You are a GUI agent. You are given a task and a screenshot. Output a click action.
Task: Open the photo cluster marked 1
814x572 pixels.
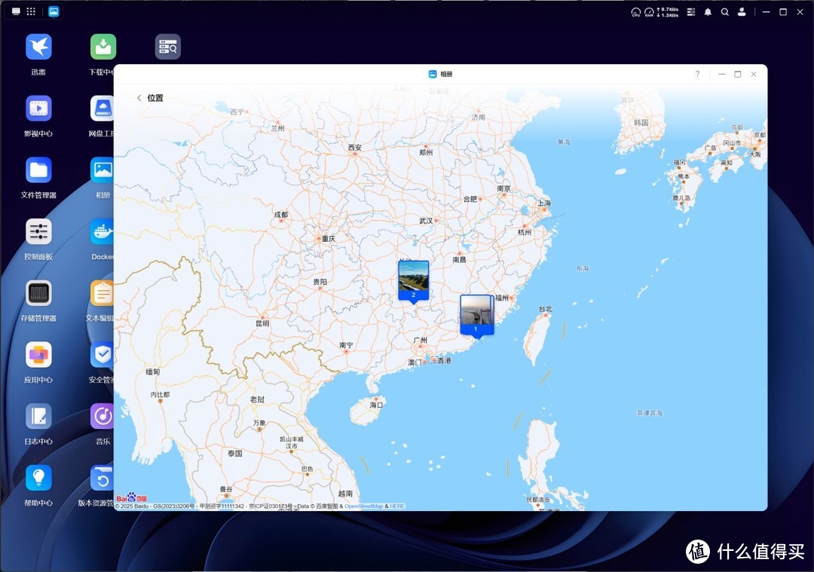coord(476,314)
